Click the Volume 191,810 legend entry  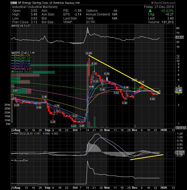pos(22,71)
